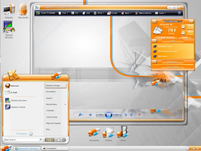Open the zoom magnifier dropdown

click(81, 115)
